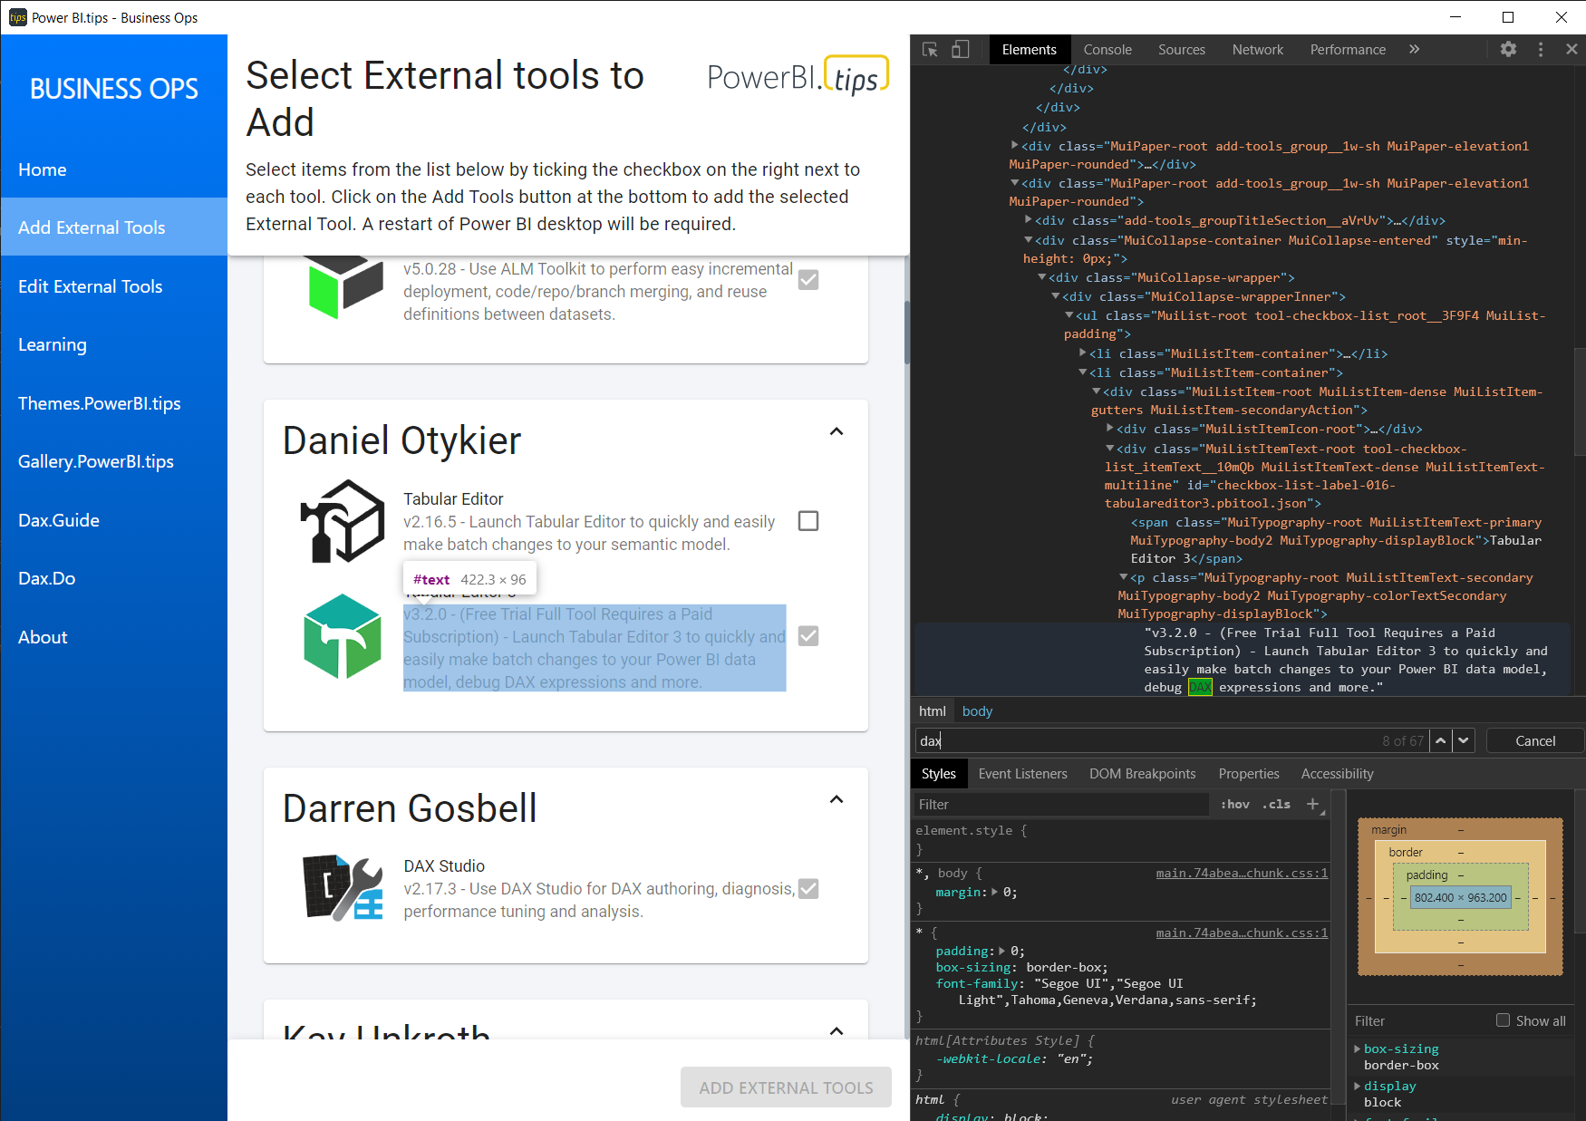Toggle the :hov element state
Viewport: 1586px width, 1121px height.
pyautogui.click(x=1235, y=804)
